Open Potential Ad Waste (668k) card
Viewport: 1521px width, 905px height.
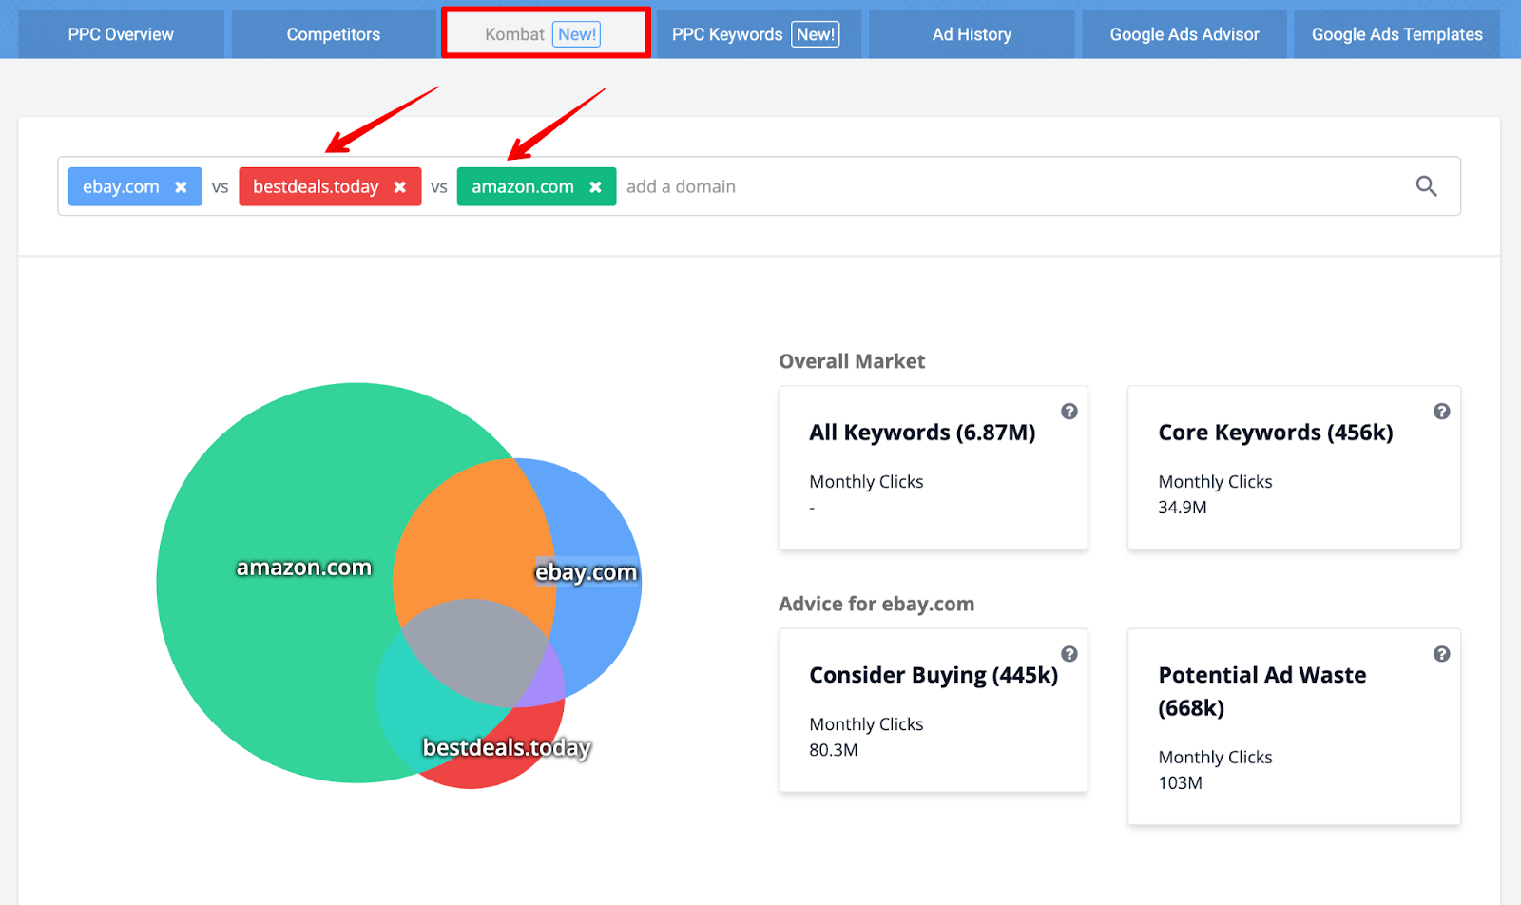[1294, 727]
